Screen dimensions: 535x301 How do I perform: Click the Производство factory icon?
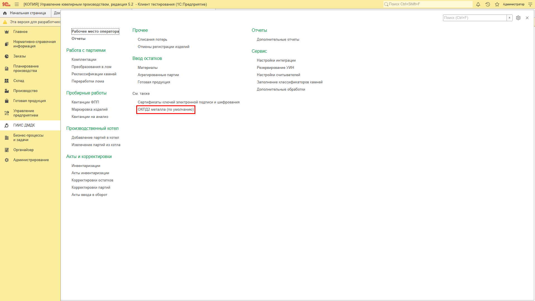pyautogui.click(x=7, y=91)
